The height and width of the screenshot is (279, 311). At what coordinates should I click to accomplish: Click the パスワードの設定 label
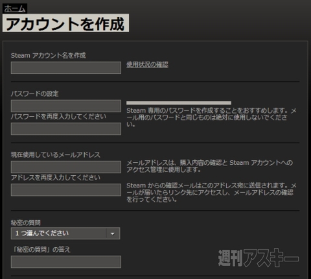[x=35, y=93]
